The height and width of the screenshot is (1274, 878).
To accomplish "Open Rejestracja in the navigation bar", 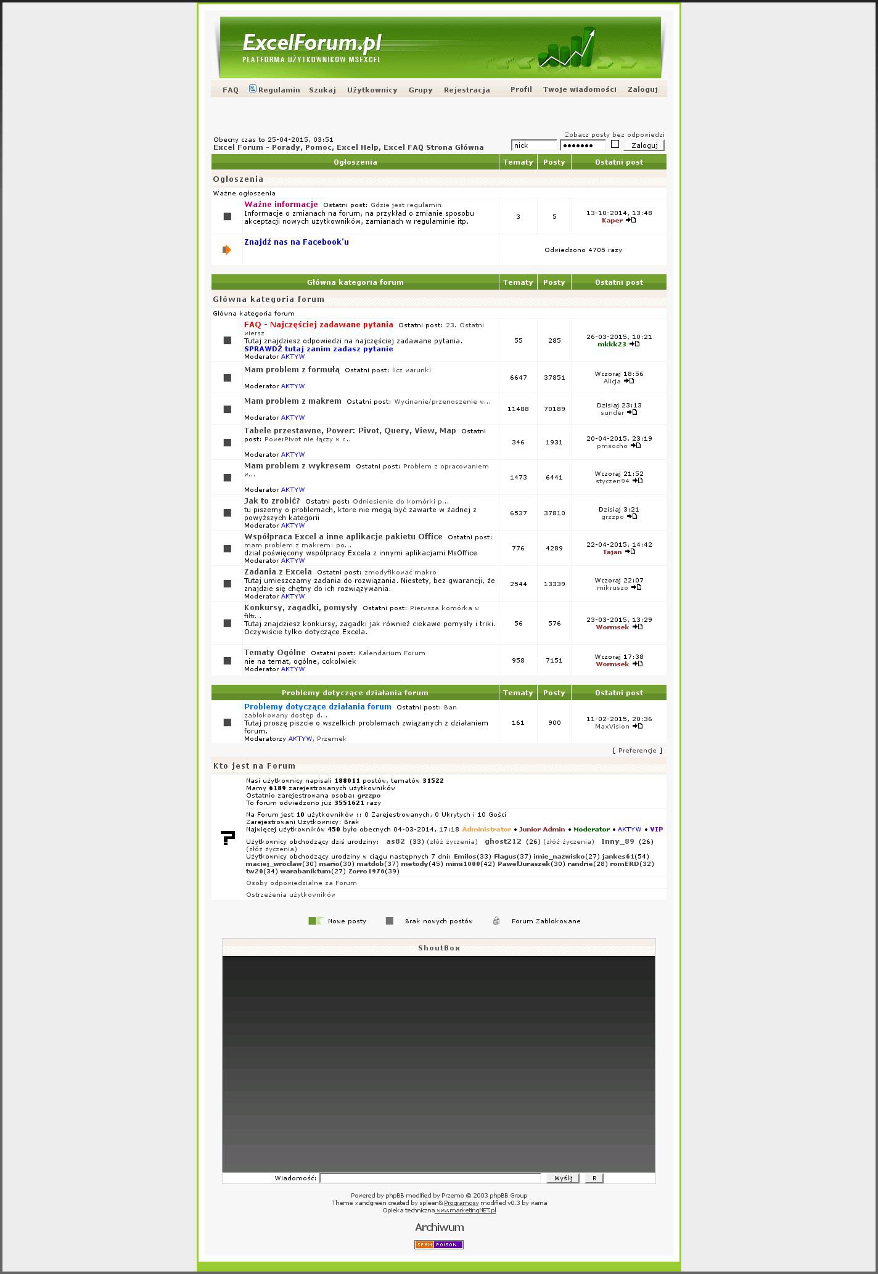I will point(467,90).
